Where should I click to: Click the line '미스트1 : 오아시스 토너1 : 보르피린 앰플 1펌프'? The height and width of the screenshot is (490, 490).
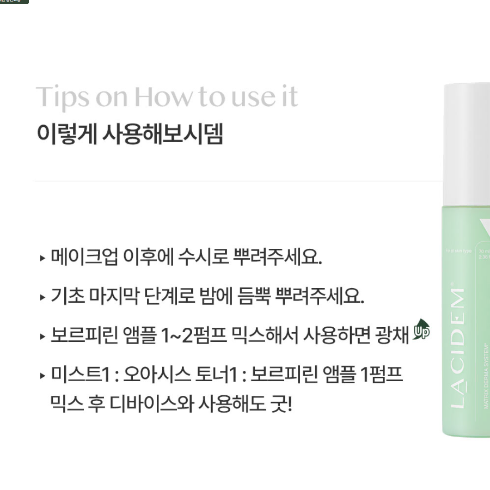226,374
